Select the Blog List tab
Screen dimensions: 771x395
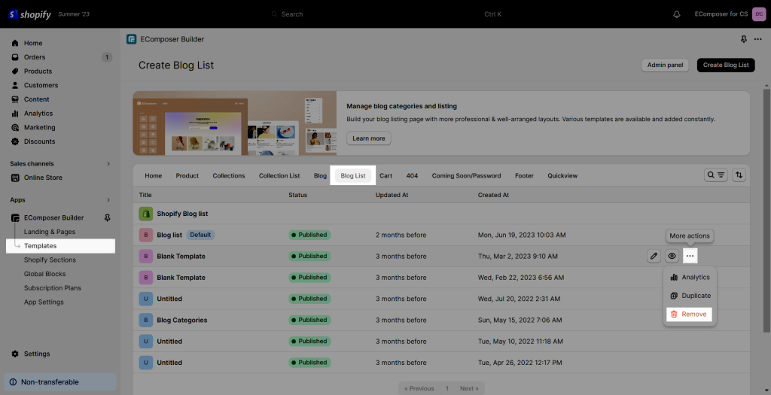tap(353, 175)
